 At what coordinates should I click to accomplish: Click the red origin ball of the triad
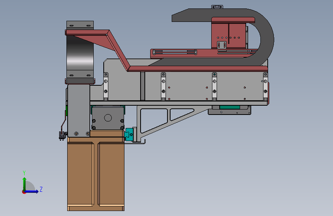tap(23, 192)
